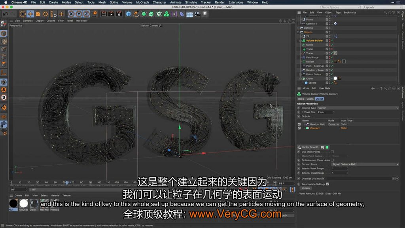Click the Floor environment toolbar icon
This screenshot has height=228, width=405.
[x=189, y=14]
